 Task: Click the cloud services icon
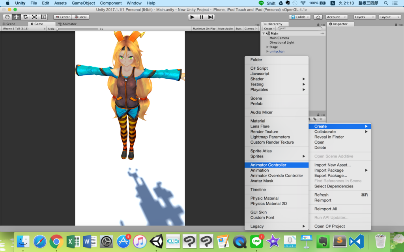tap(318, 17)
